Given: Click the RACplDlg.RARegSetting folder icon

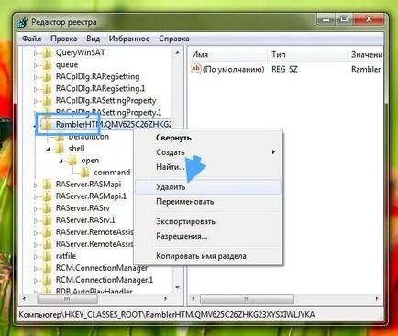Looking at the screenshot, I should pyautogui.click(x=47, y=77).
